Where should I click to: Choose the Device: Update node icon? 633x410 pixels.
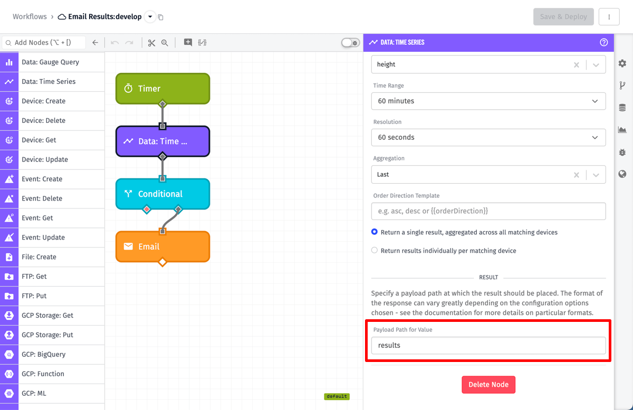[9, 160]
